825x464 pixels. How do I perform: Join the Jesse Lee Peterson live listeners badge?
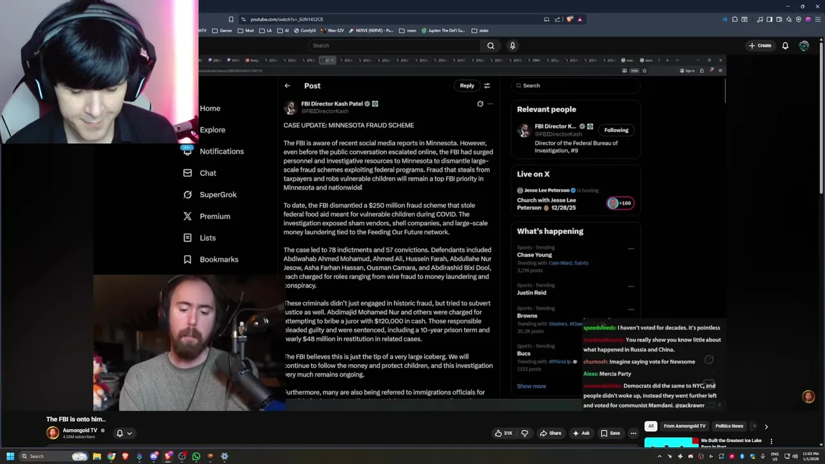620,203
